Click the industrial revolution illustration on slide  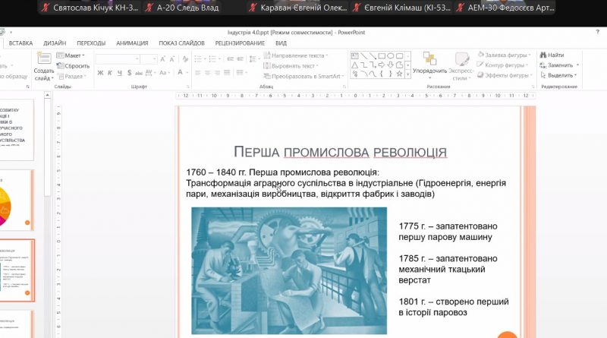point(289,270)
